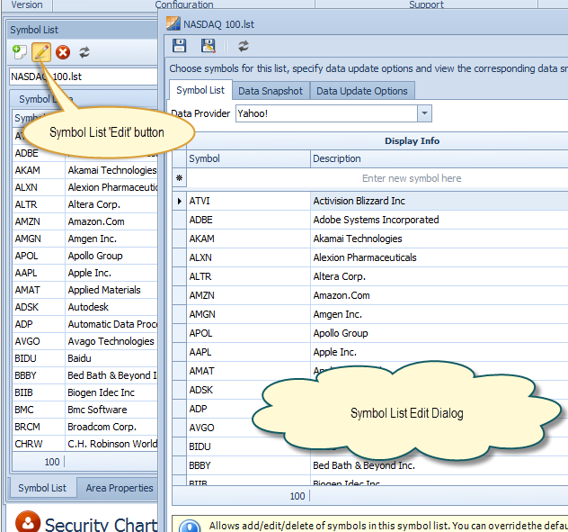Click the Security Chart orange icon

pyautogui.click(x=28, y=522)
